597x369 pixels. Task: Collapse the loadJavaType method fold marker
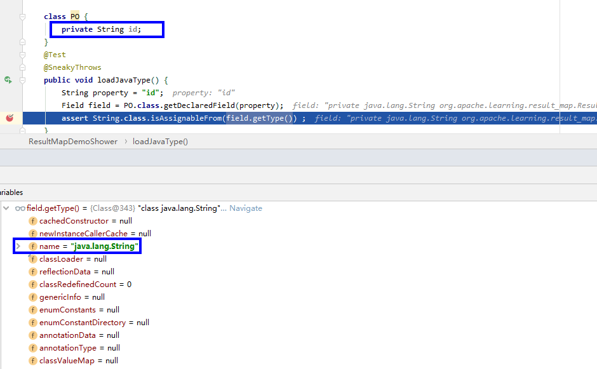click(22, 81)
